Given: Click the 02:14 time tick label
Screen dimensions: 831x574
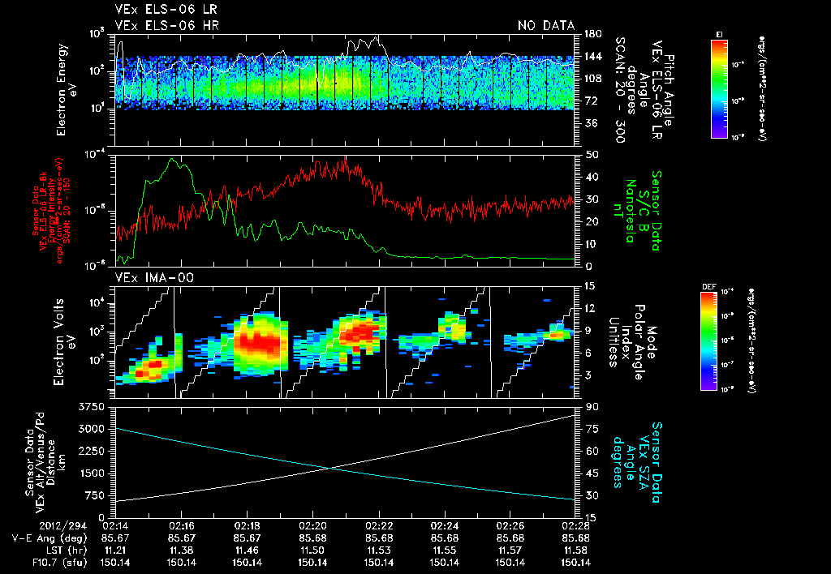Looking at the screenshot, I should (115, 526).
